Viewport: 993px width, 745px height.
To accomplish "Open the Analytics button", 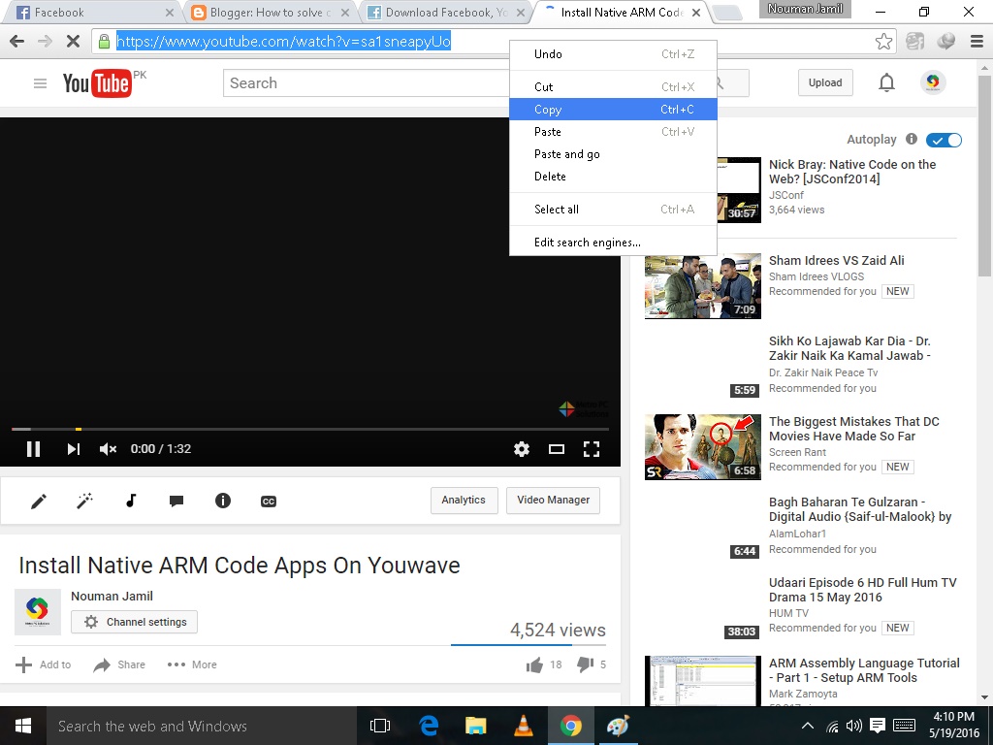I will click(464, 500).
